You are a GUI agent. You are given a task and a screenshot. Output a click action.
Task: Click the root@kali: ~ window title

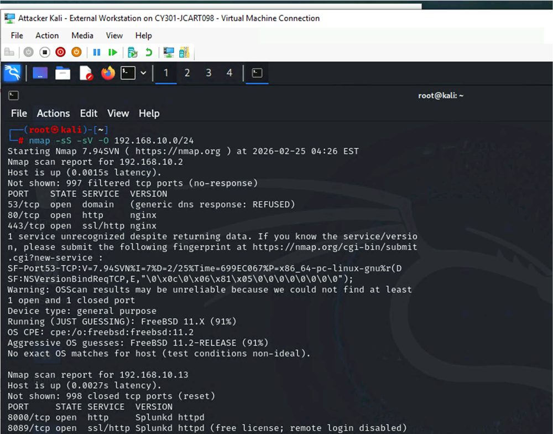[441, 96]
